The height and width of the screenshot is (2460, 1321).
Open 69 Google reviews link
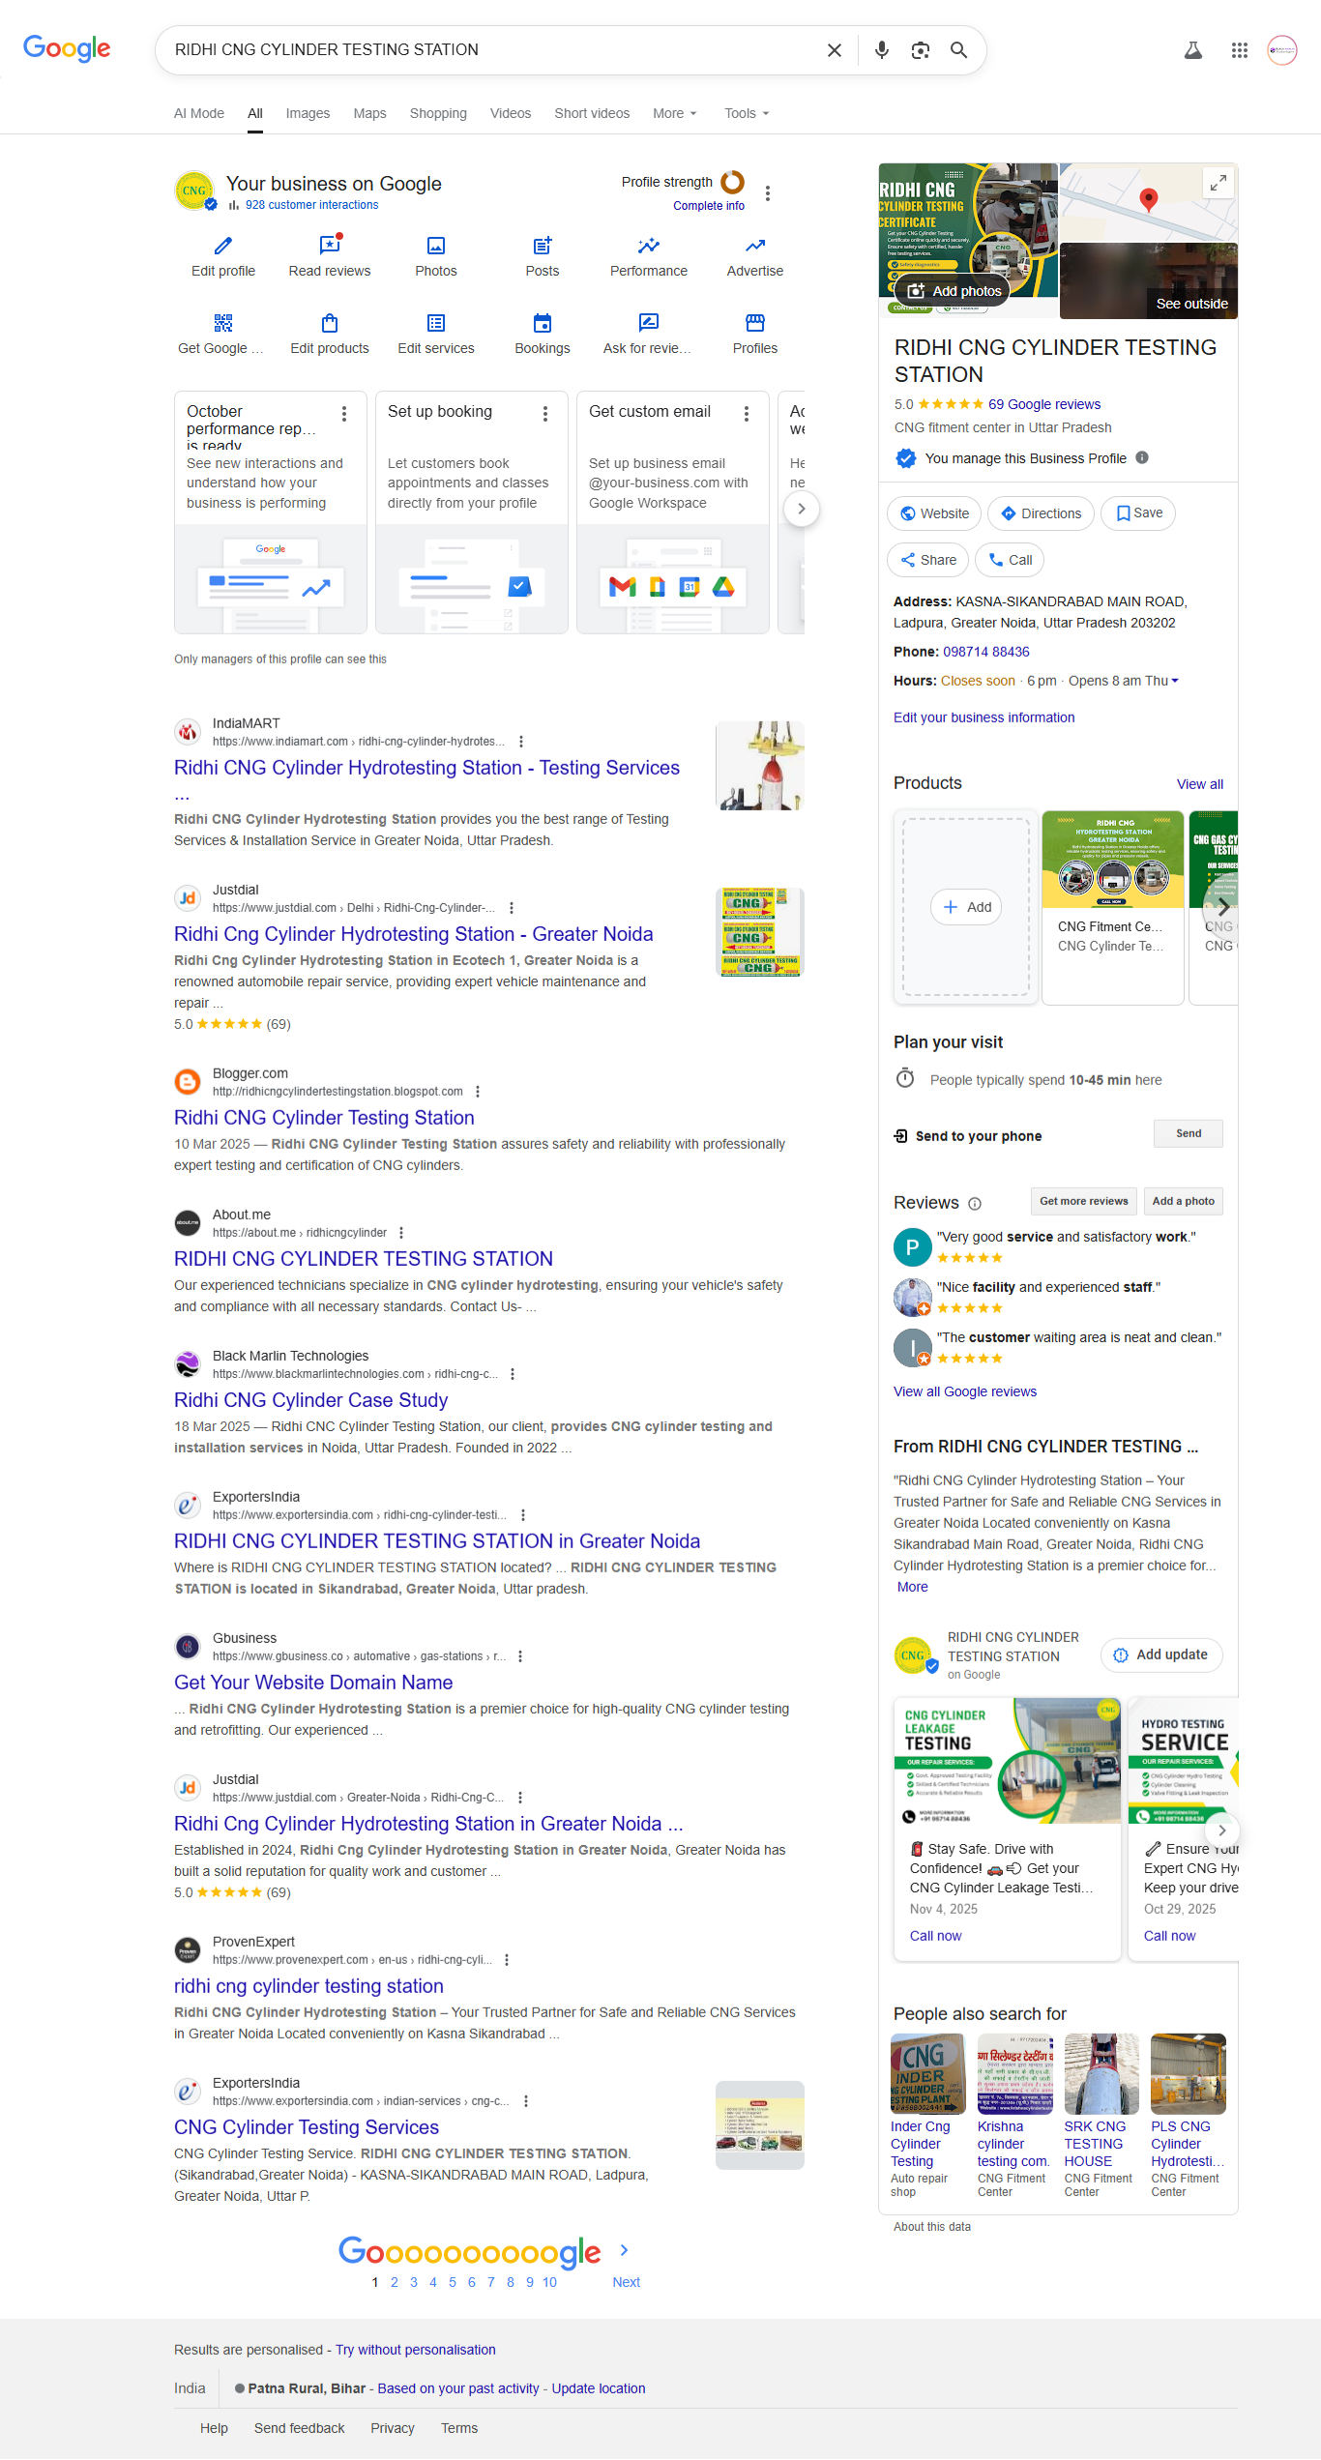pyautogui.click(x=1043, y=404)
